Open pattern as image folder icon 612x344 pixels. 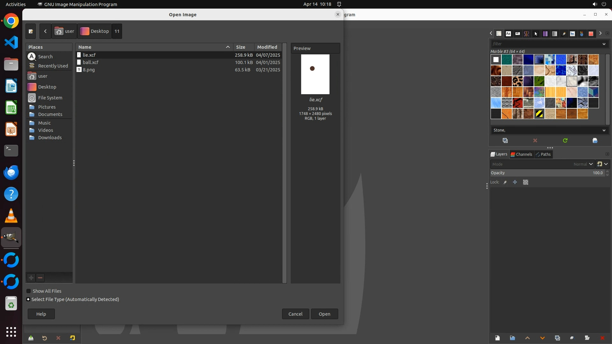pos(595,140)
